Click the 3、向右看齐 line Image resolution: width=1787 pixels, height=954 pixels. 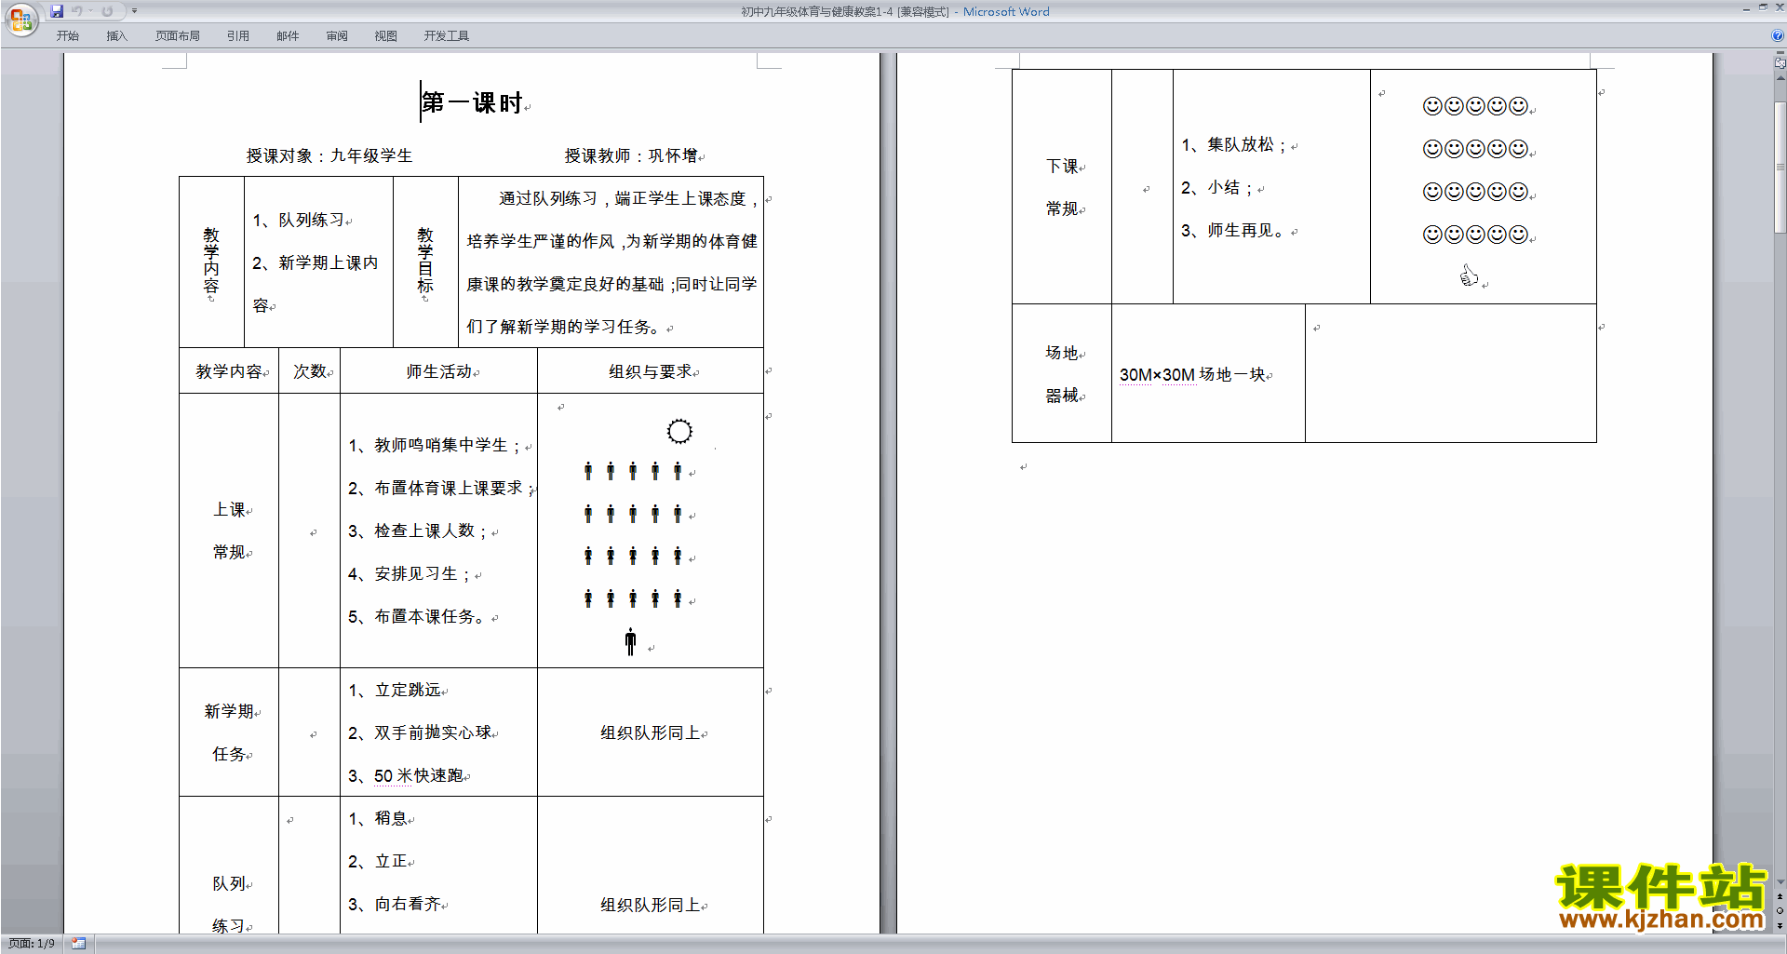[x=395, y=904]
